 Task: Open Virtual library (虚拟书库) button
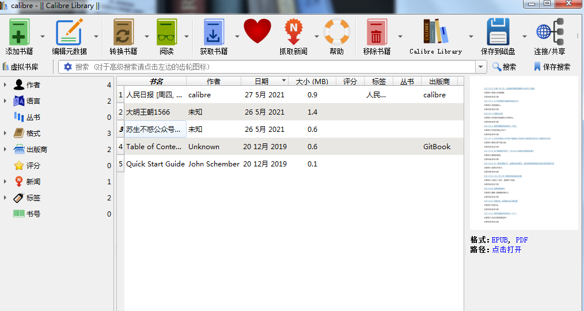(x=21, y=67)
